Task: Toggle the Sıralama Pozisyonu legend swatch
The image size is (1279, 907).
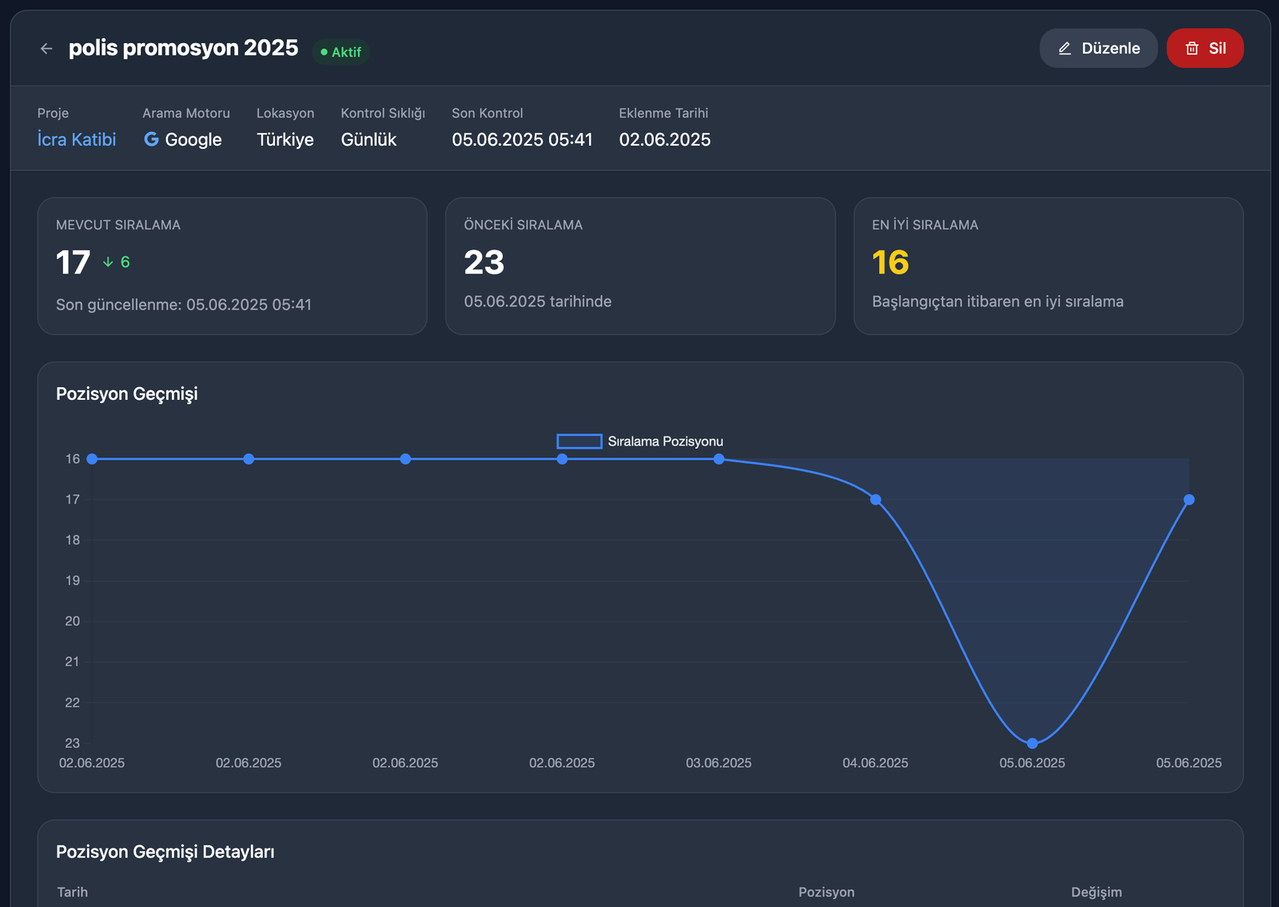Action: pos(580,442)
